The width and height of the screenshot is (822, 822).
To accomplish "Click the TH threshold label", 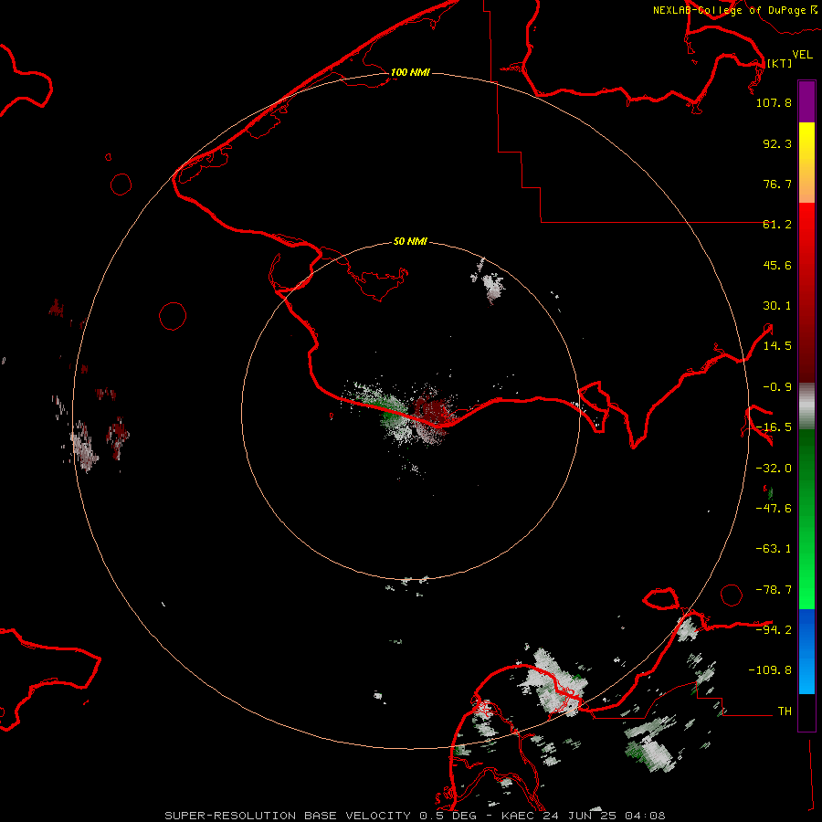I will pos(785,711).
